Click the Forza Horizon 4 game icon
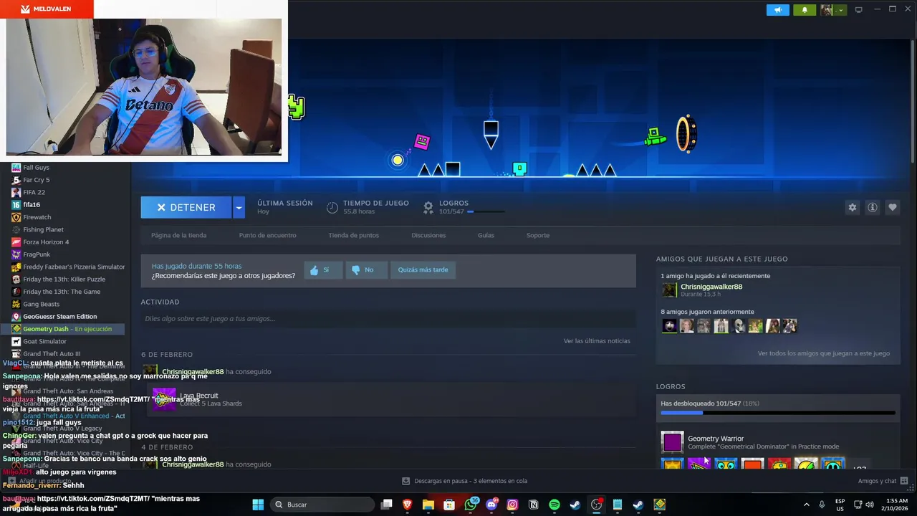 coord(16,242)
